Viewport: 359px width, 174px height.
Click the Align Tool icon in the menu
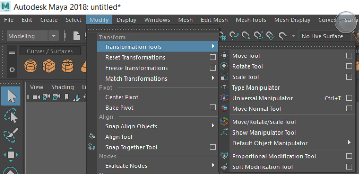(92, 136)
